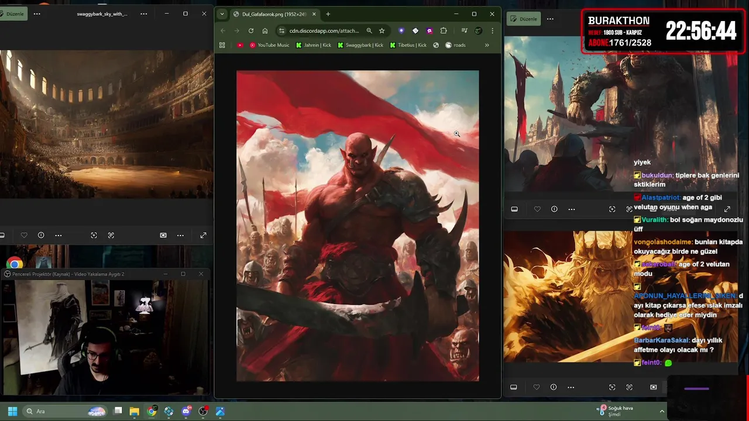Viewport: 749px width, 421px height.
Task: Click chat username bukuldun
Action: pos(657,175)
